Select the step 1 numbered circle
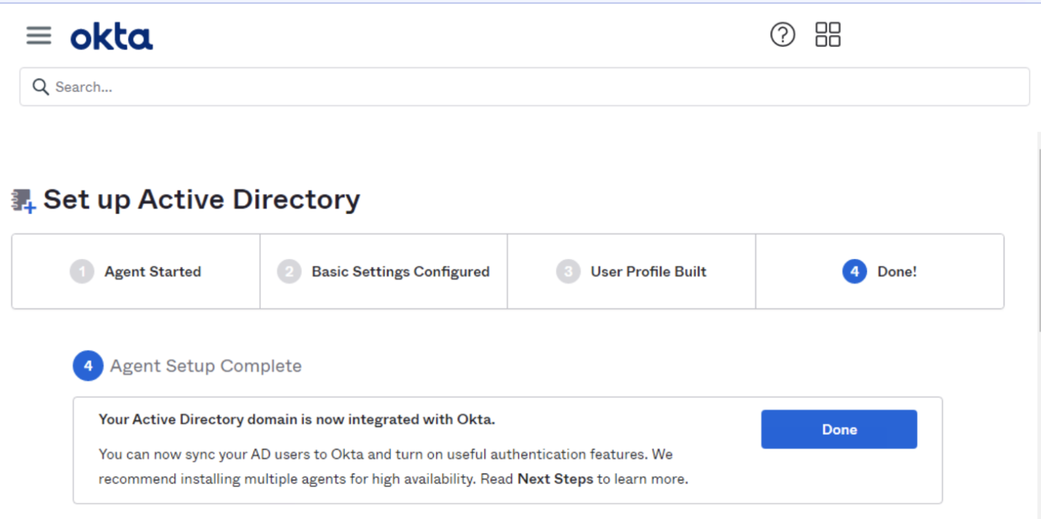Screen dimensions: 1041x519 click(x=83, y=271)
